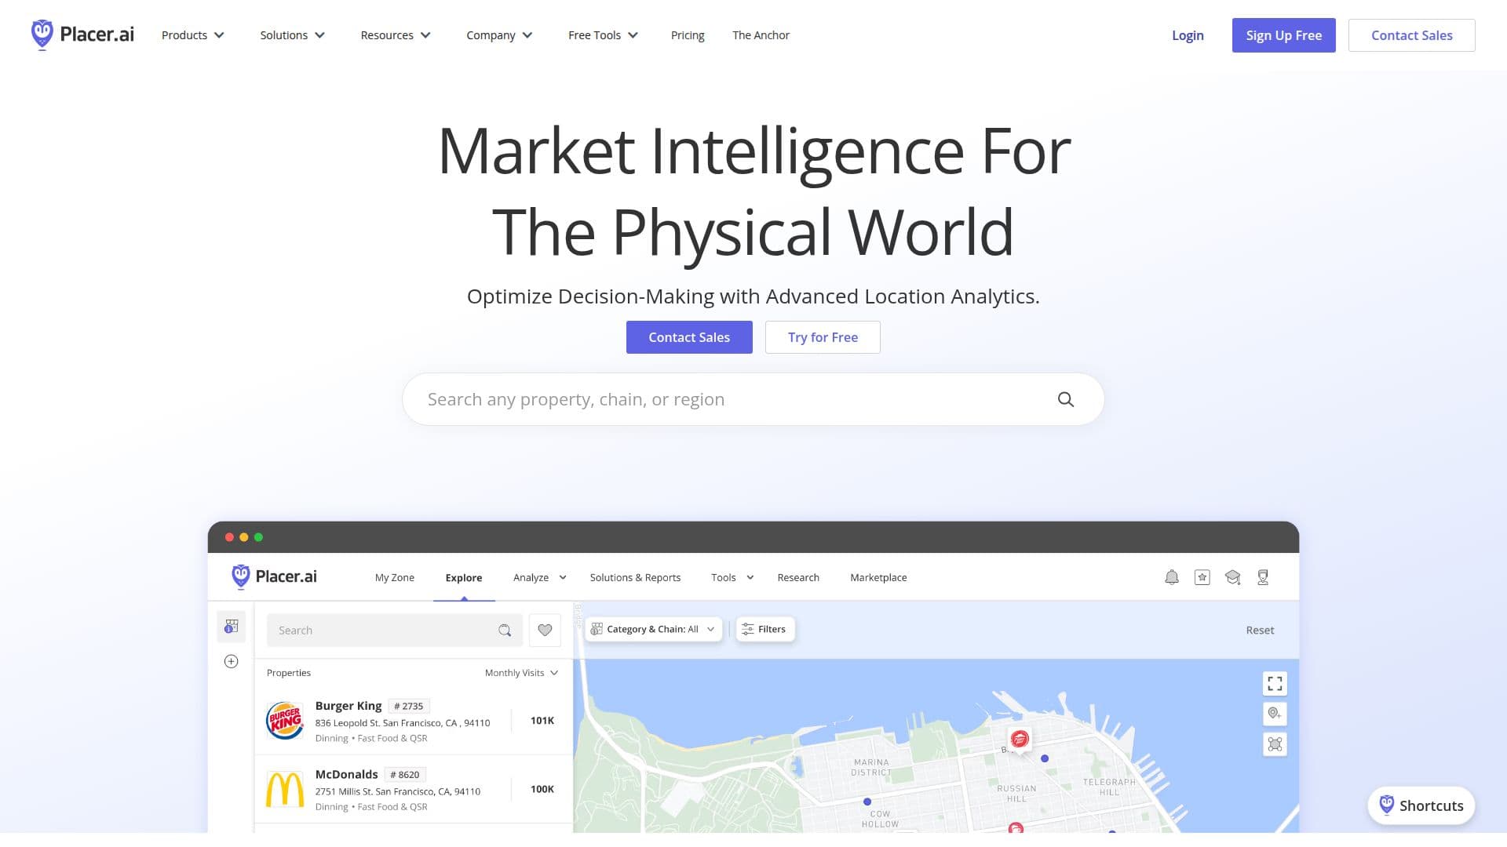Expand the Resources dropdown menu

[396, 35]
